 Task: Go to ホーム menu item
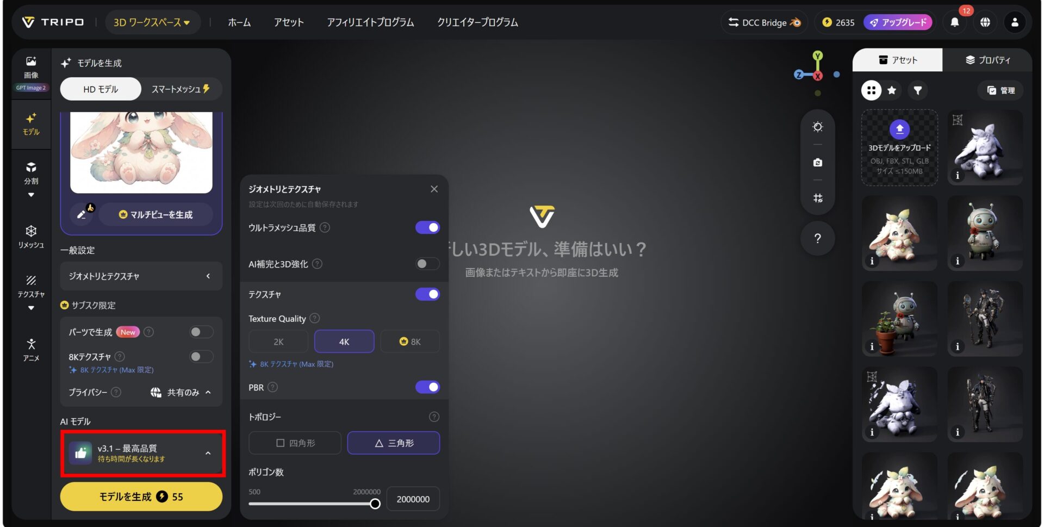(239, 22)
